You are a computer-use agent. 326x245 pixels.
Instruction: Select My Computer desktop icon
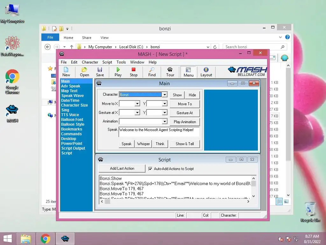(12, 14)
